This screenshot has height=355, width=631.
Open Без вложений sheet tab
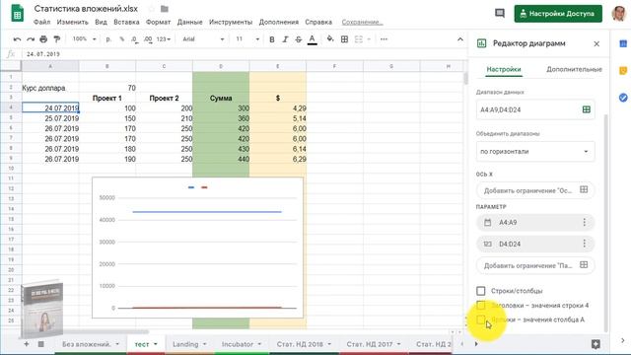(86, 344)
